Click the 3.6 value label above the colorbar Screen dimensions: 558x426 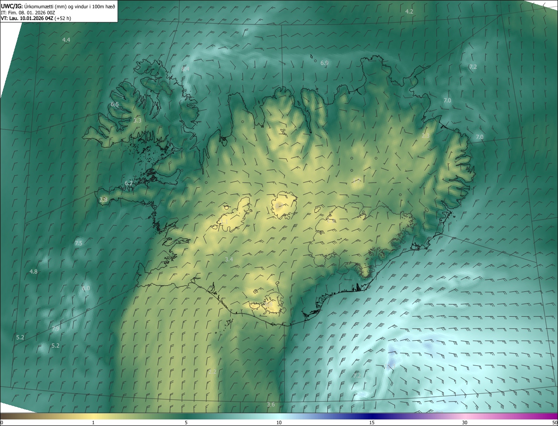(271, 405)
